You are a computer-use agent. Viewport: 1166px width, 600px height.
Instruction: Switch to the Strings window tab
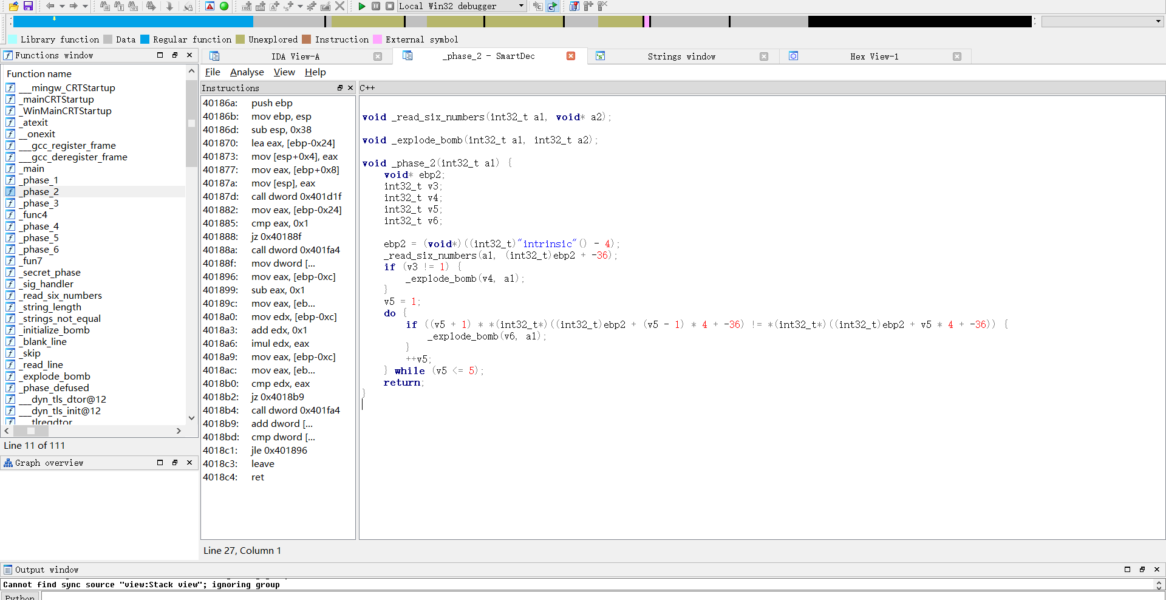(x=681, y=56)
